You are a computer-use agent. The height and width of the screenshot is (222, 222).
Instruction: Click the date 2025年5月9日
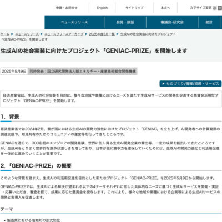pyautogui.click(x=14, y=71)
